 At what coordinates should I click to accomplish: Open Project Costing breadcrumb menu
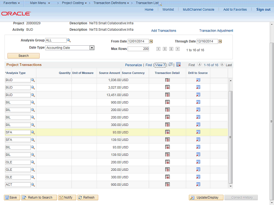[74, 3]
